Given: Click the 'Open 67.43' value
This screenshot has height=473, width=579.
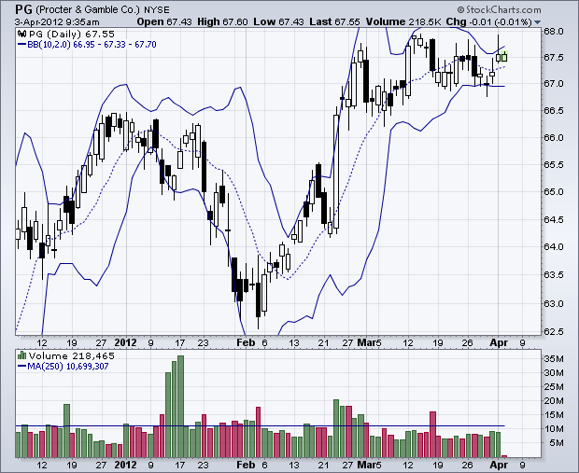Looking at the screenshot, I should pyautogui.click(x=164, y=21).
